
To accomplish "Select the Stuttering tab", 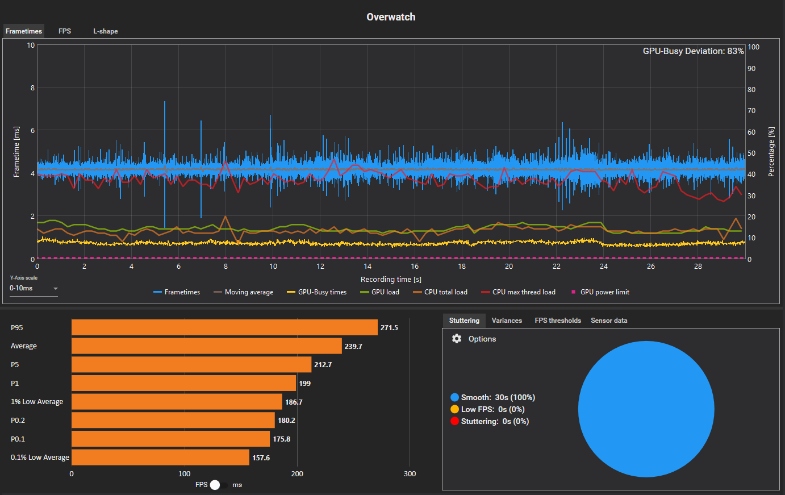I will (x=464, y=321).
